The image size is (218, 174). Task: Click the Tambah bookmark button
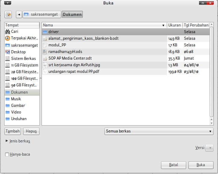(x=13, y=131)
